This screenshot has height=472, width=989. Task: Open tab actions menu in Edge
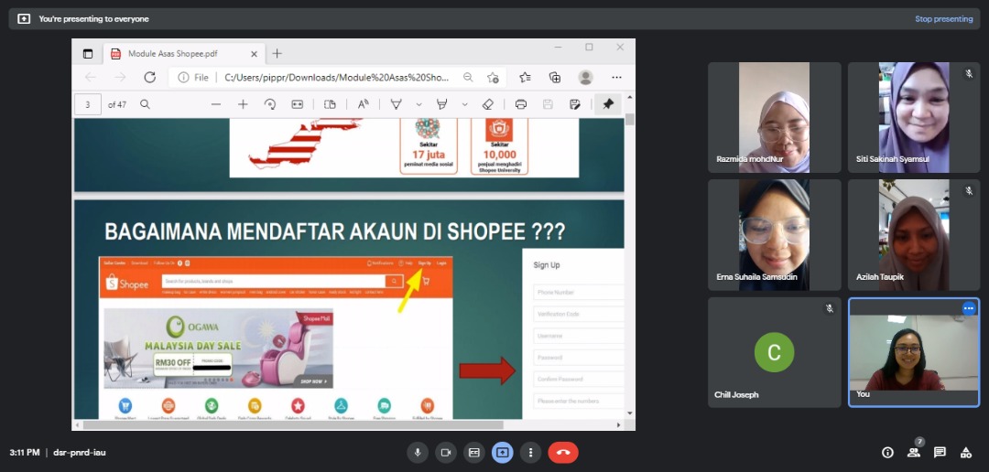[88, 54]
